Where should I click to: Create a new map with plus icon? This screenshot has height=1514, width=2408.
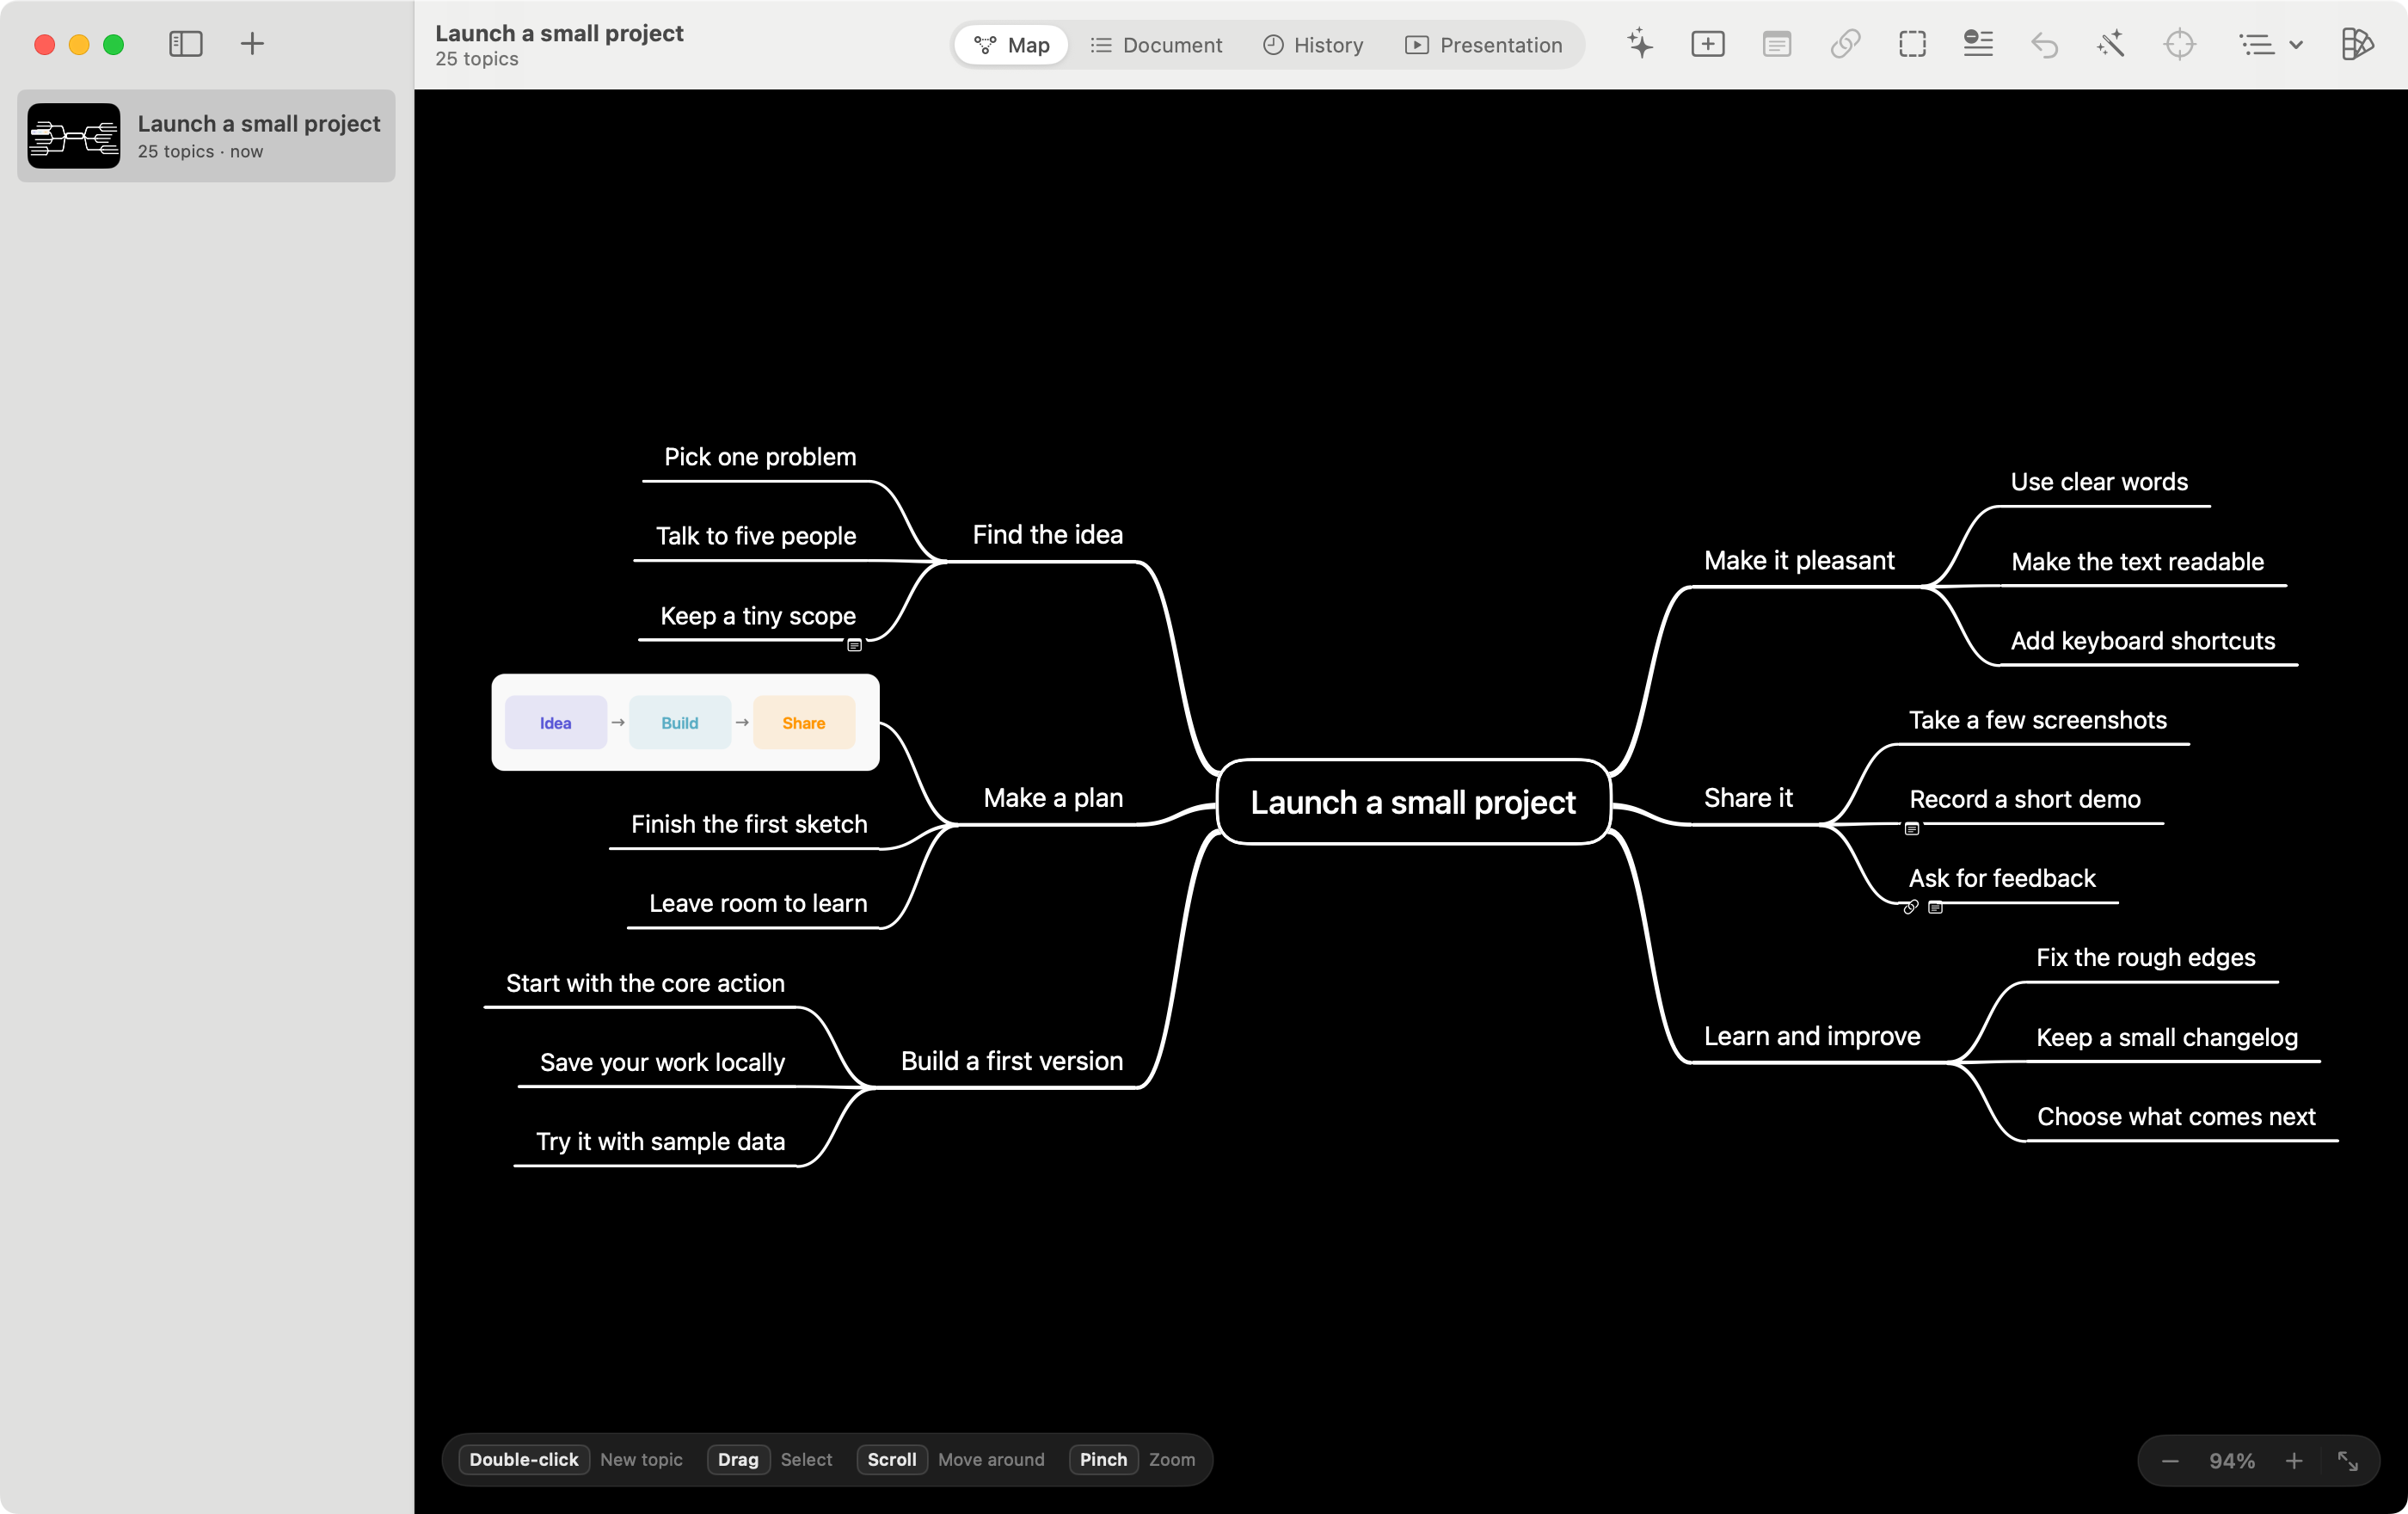pyautogui.click(x=253, y=44)
